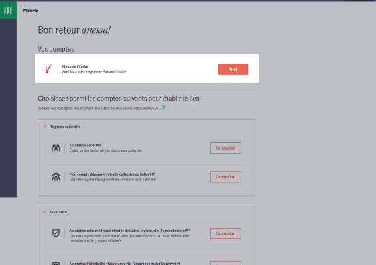Click the Assurance collective people icon
Screen dimensions: 376x265
56,148
